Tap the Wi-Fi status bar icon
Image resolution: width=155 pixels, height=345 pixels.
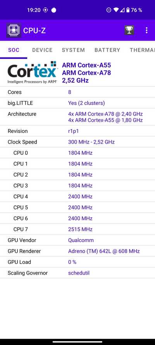(116, 10)
